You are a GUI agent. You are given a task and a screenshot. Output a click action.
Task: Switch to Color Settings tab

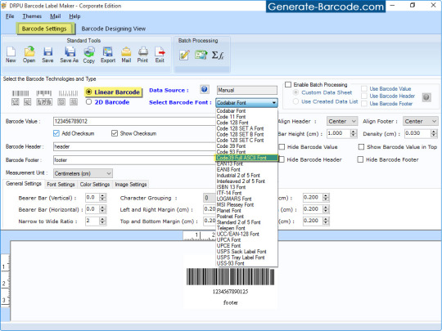(95, 185)
